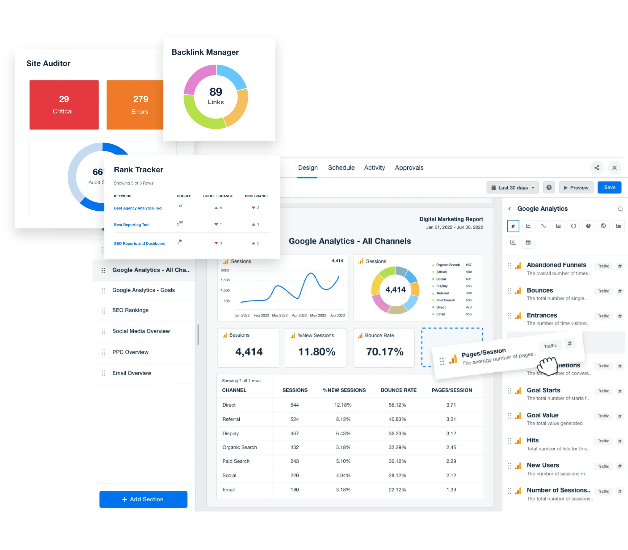Open help with the question mark button

coord(549,188)
